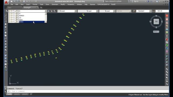Click the new drawing tab plus button
The width and height of the screenshot is (173, 97).
point(41,8)
